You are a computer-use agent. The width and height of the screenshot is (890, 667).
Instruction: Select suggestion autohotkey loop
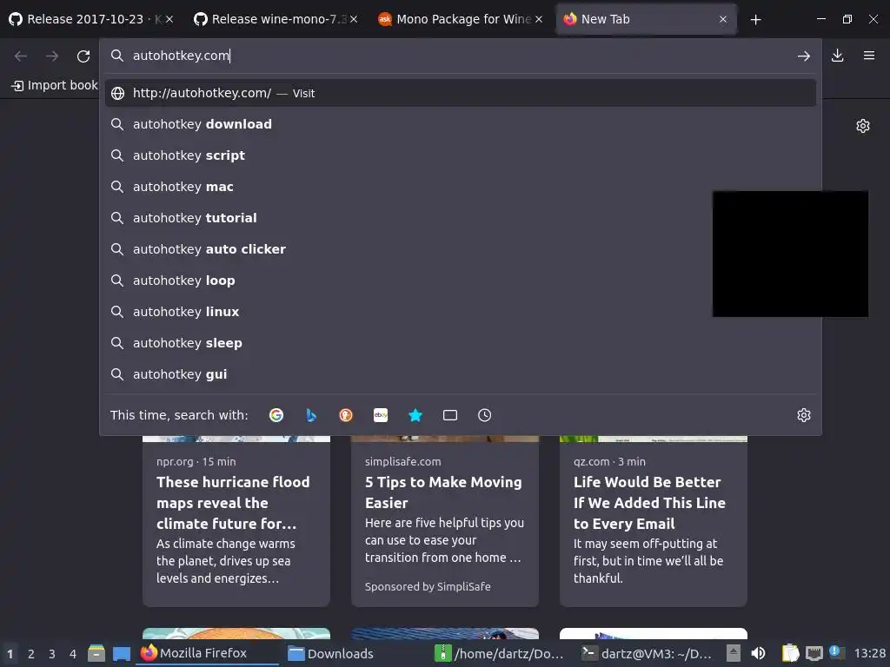(x=461, y=281)
